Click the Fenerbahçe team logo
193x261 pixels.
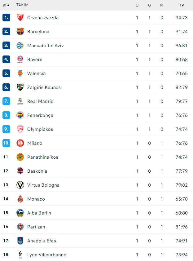(x=20, y=115)
